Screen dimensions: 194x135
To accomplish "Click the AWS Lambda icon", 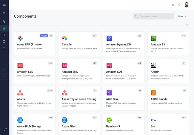I will click(154, 93).
